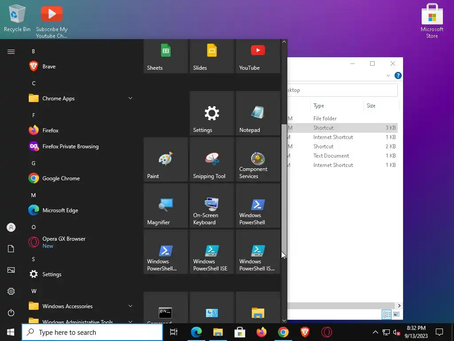The image size is (454, 341).
Task: Open File Explorer help button
Action: coord(398,75)
